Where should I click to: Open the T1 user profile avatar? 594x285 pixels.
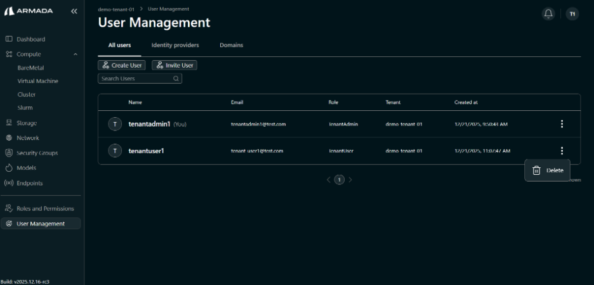(x=572, y=14)
